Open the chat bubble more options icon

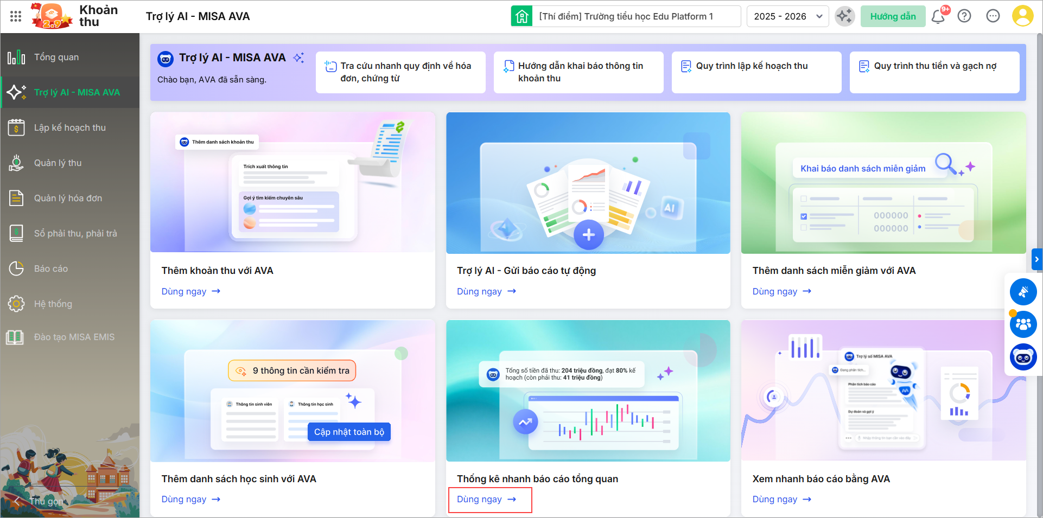[x=993, y=16]
